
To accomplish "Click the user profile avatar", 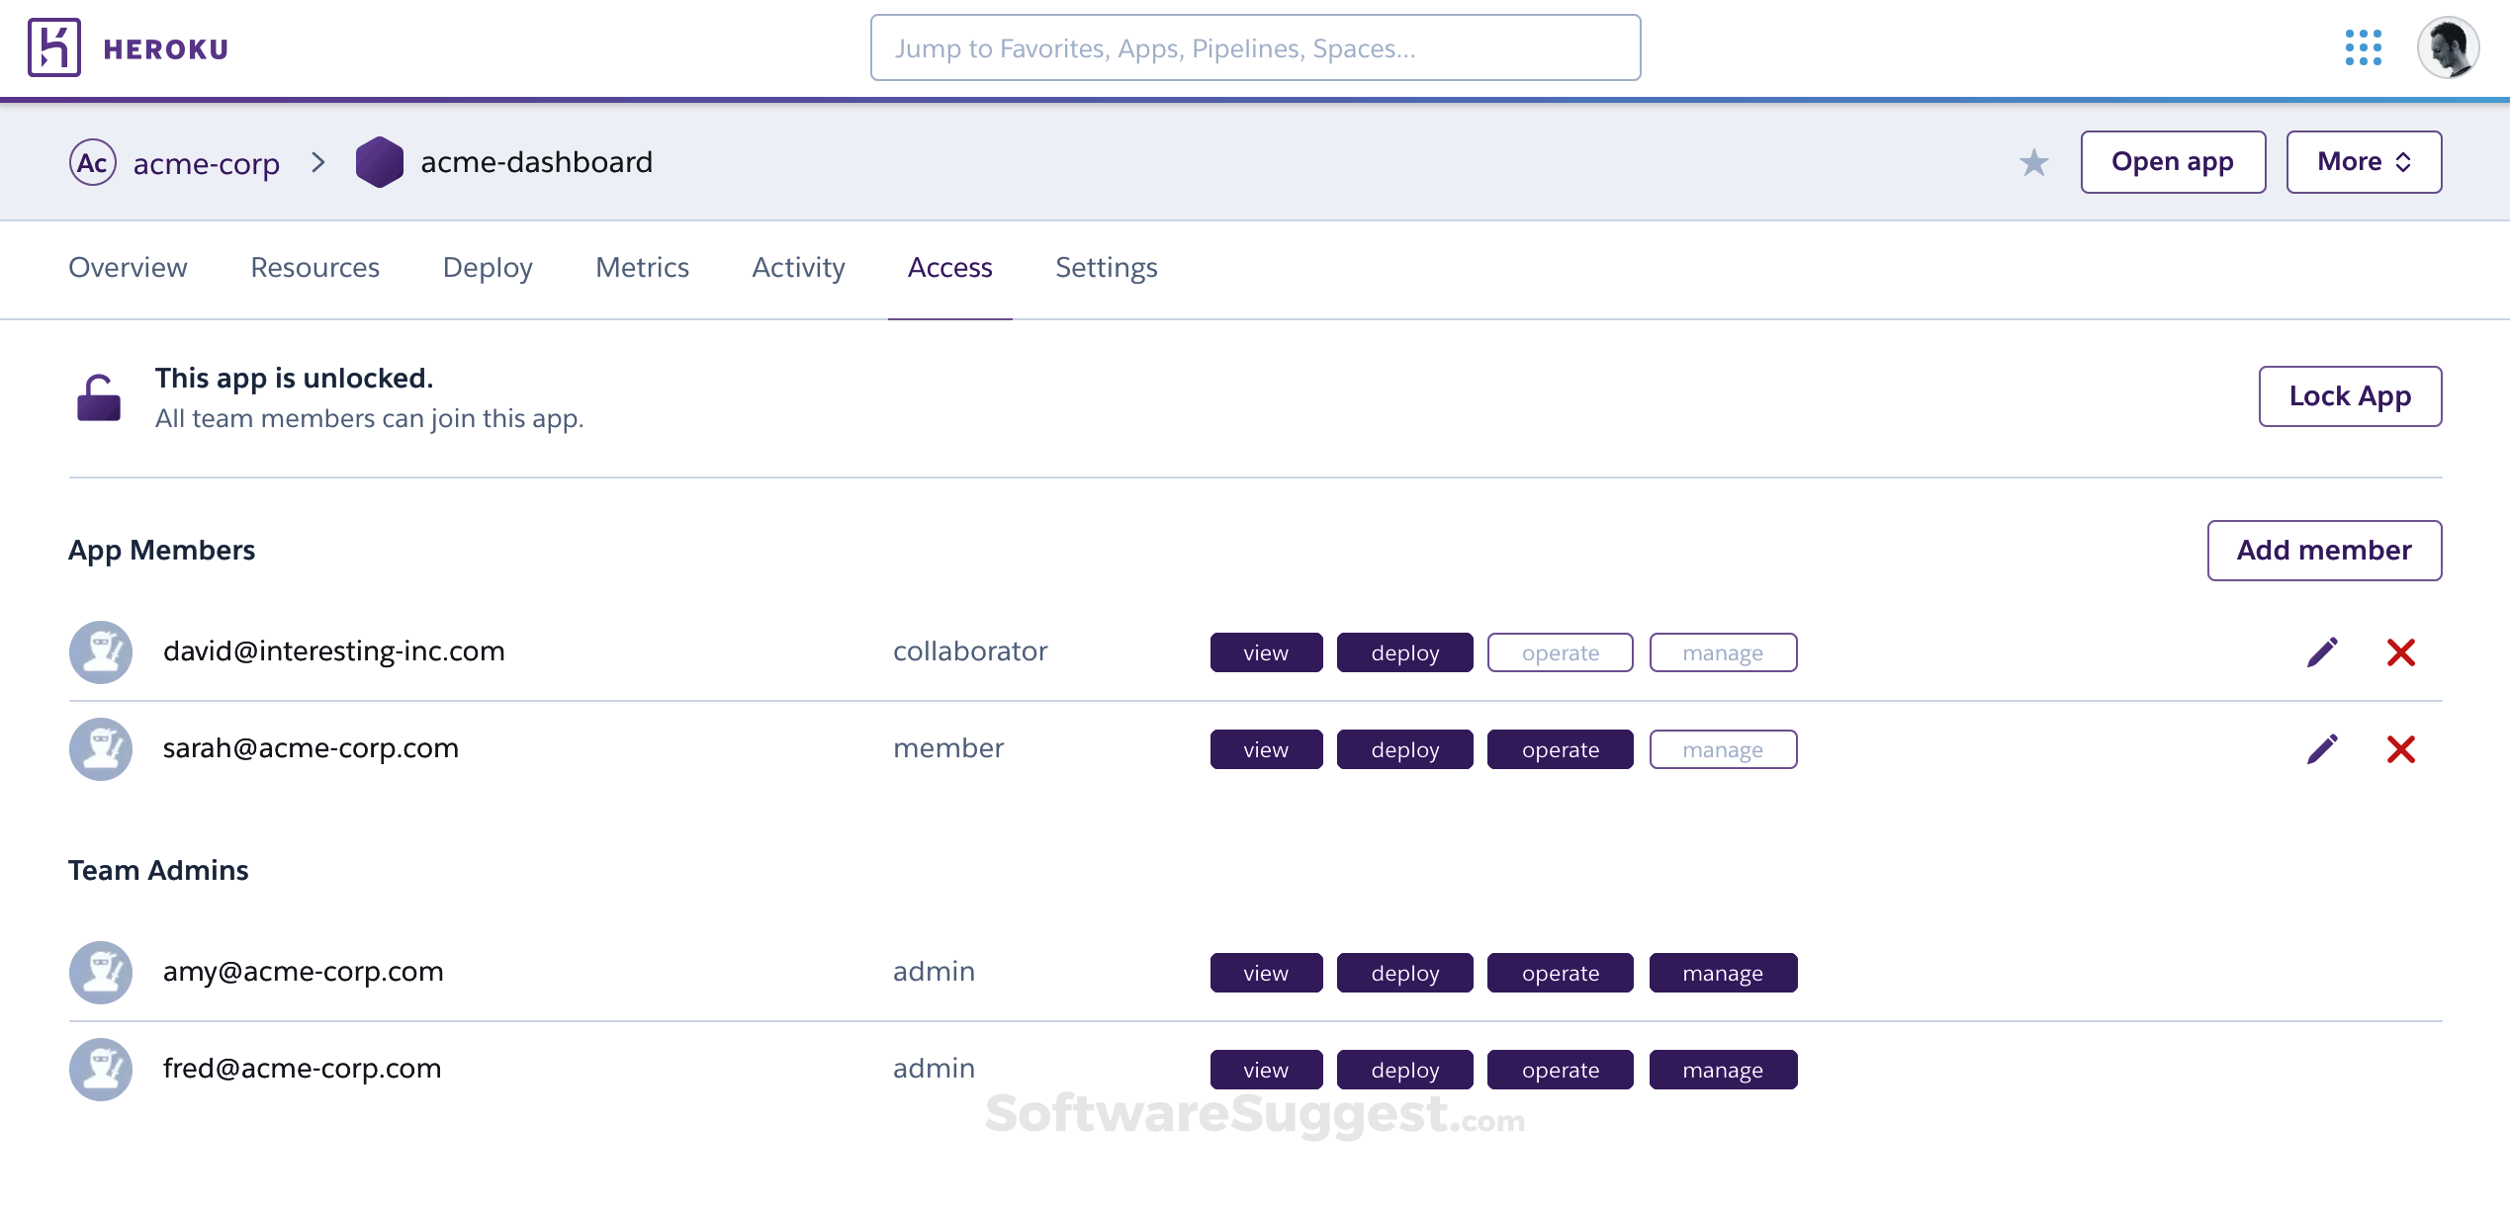I will coord(2450,46).
